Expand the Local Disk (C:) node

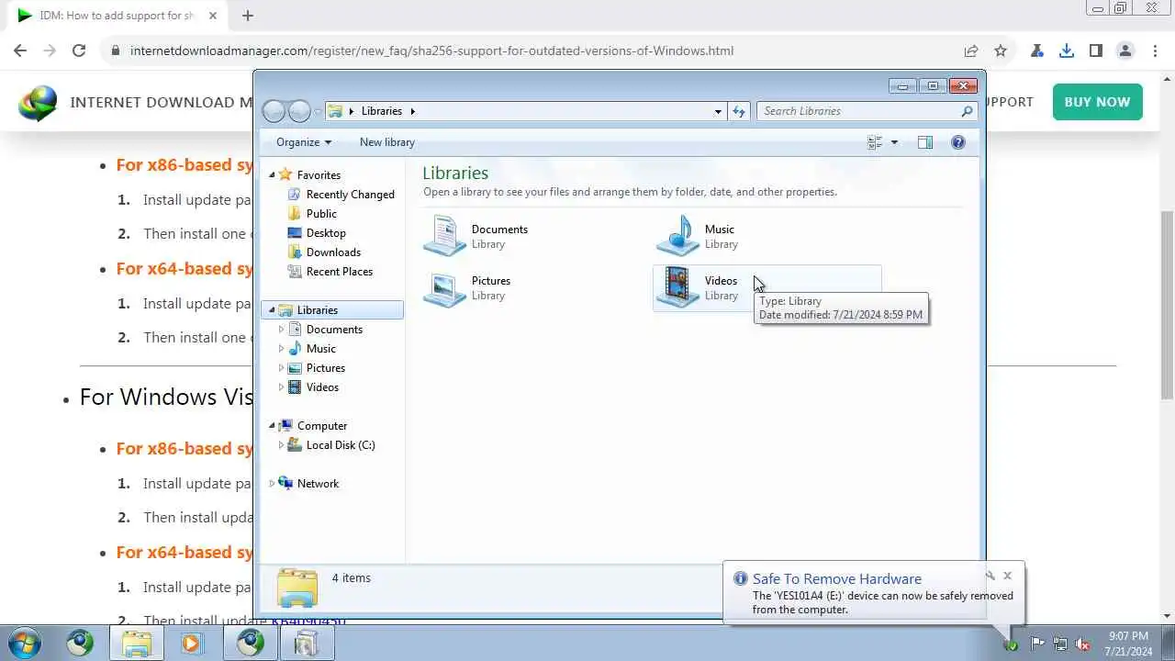coord(281,445)
